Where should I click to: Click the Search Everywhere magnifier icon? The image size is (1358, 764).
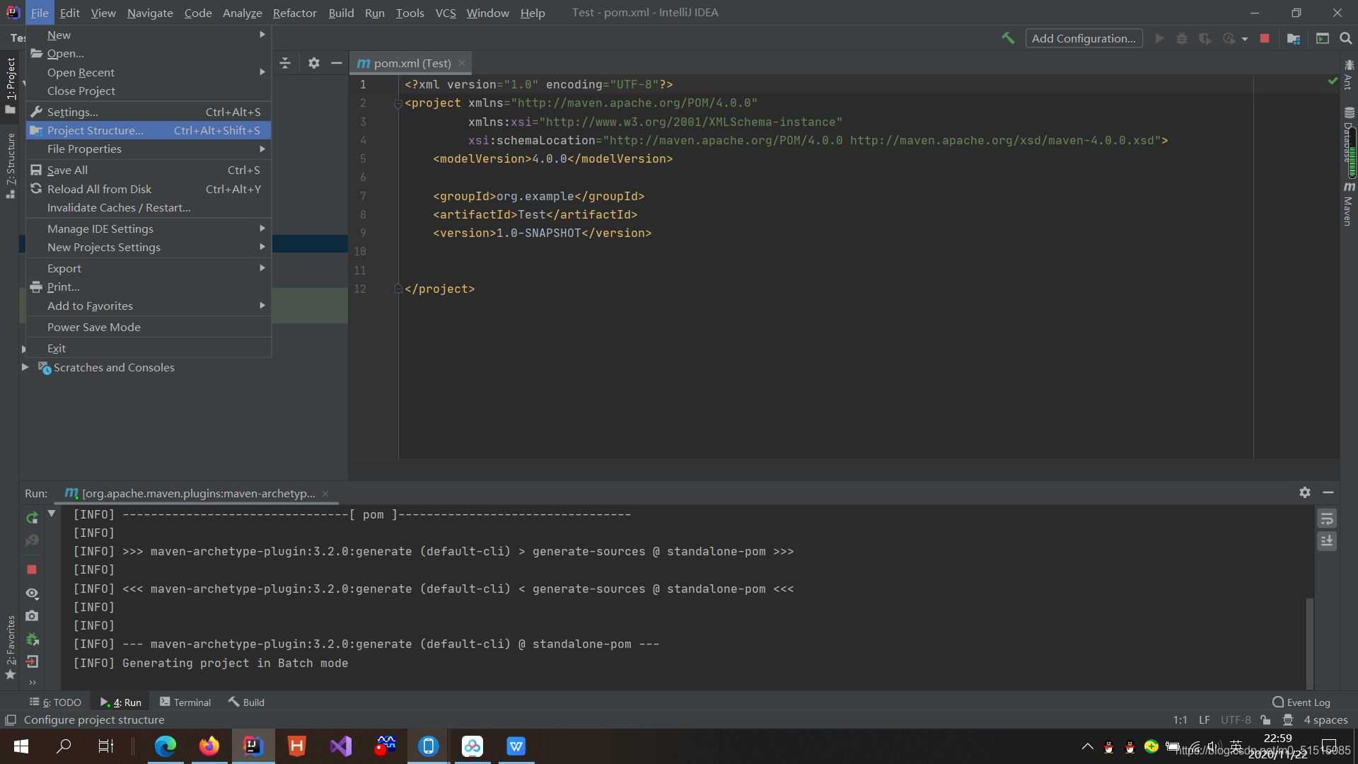tap(1345, 38)
